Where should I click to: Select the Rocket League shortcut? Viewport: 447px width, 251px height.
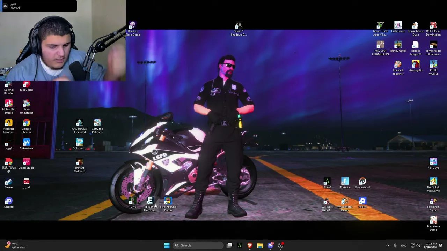point(416,48)
